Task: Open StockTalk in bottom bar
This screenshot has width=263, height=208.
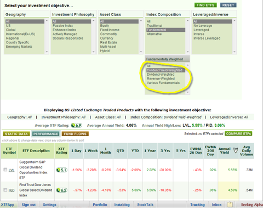Action: tap(145, 205)
